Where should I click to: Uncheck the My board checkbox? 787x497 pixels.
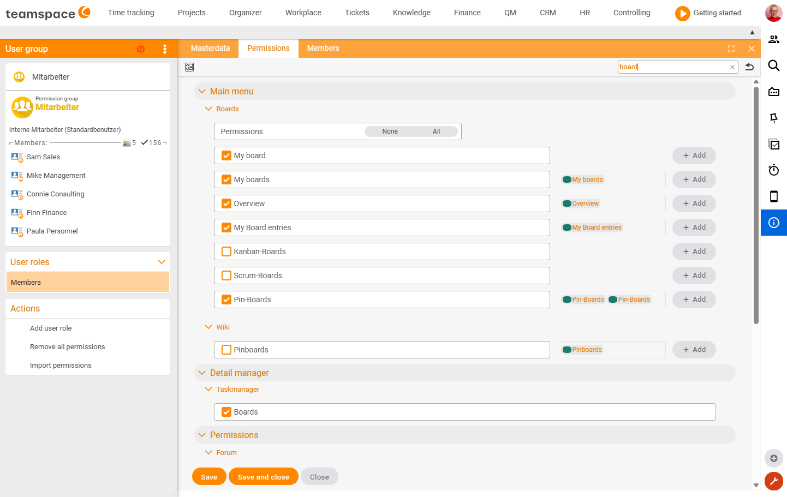226,155
